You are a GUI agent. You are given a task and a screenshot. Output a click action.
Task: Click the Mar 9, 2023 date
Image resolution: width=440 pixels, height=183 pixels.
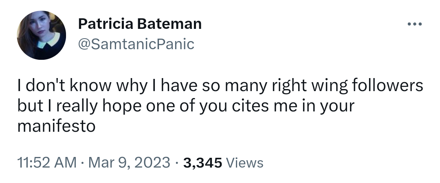[x=129, y=163]
